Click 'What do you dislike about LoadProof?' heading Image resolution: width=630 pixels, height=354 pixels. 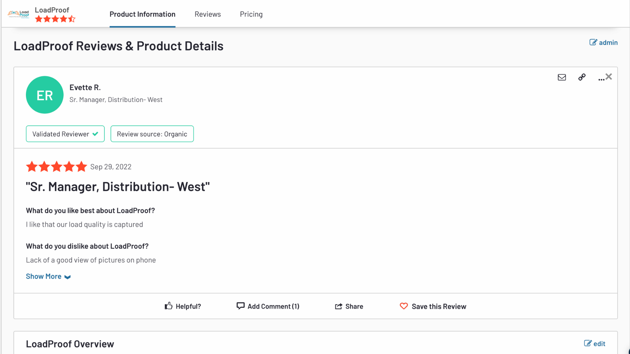tap(87, 246)
